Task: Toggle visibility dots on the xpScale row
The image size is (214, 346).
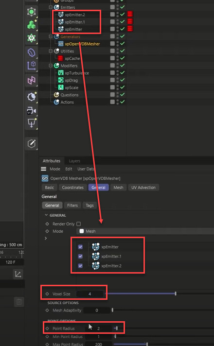Action: pyautogui.click(x=118, y=87)
